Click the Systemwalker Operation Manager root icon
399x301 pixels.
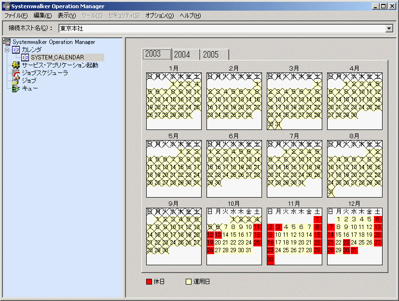7,42
